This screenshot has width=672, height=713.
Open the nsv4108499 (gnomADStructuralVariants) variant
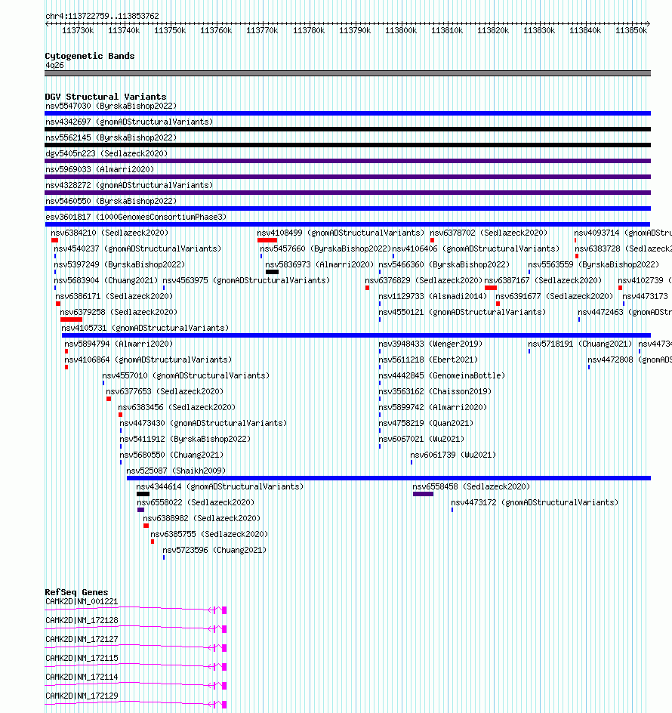(341, 233)
